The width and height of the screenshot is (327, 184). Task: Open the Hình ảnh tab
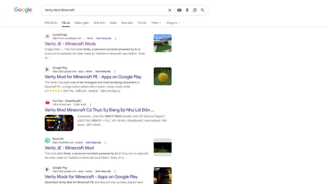click(99, 23)
